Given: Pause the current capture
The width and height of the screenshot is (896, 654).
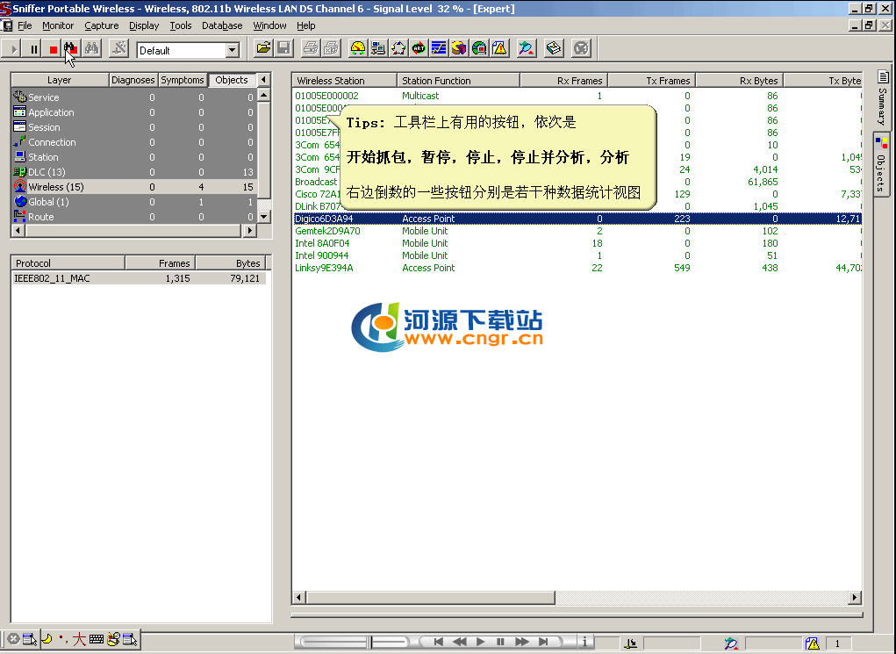Looking at the screenshot, I should coord(34,49).
